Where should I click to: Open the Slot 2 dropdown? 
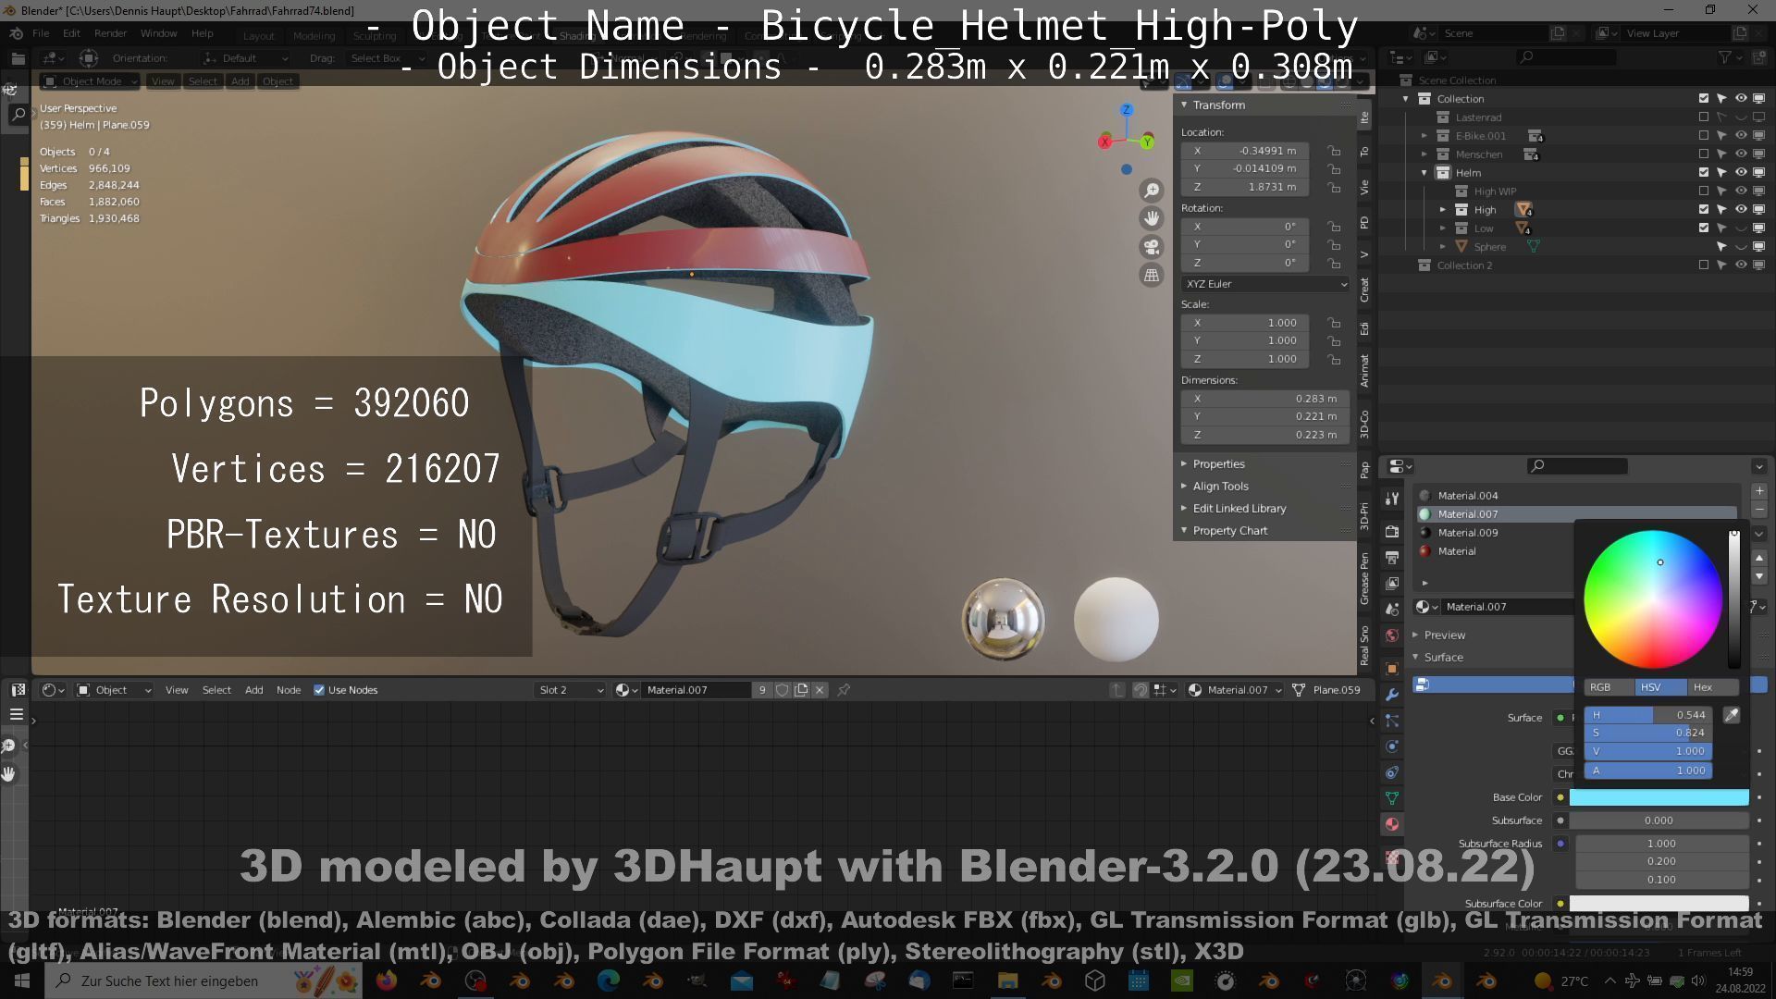[571, 690]
